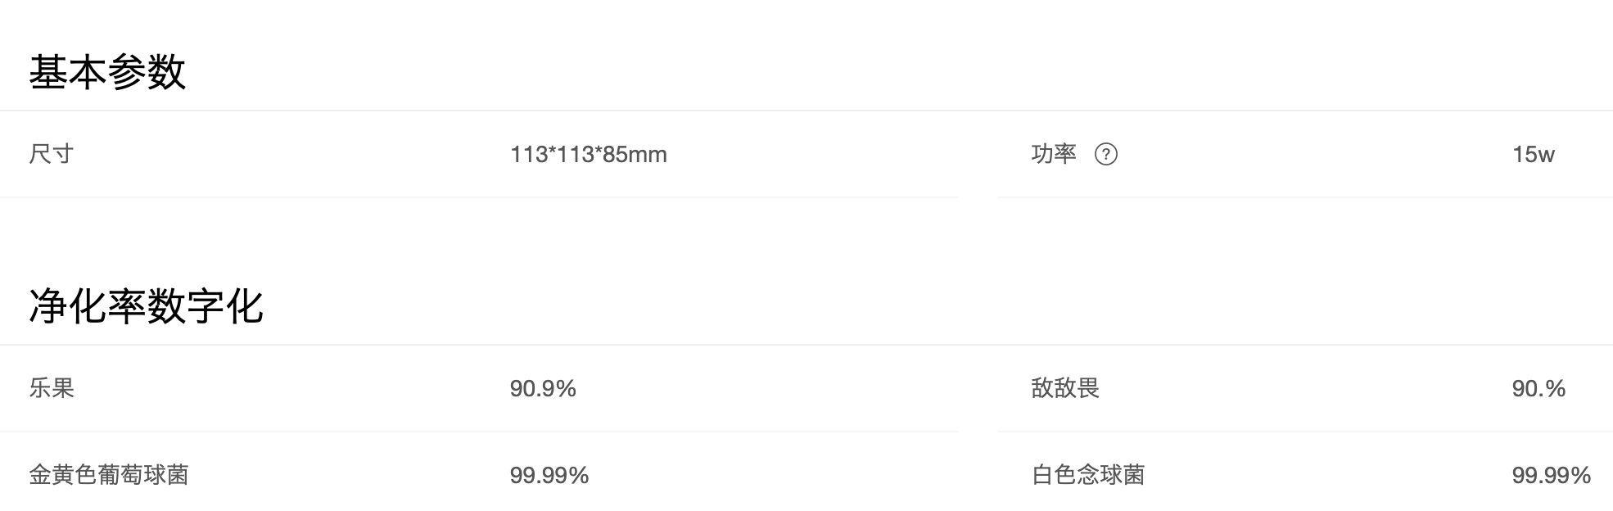
Task: Click the 数 character in 基本参数 heading
Action: (167, 72)
